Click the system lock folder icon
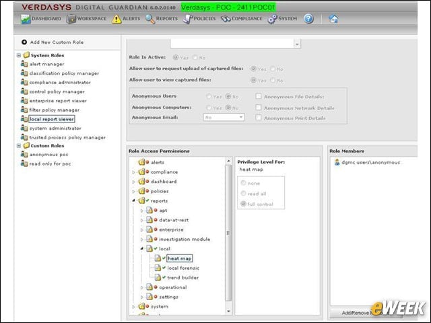 (x=141, y=306)
